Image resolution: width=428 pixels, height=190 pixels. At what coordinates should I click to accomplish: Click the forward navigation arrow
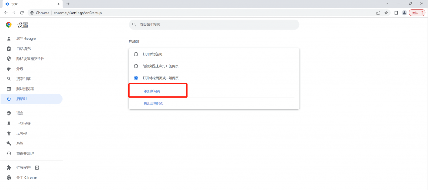click(x=14, y=13)
